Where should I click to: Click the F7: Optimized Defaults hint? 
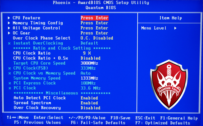point(163,123)
